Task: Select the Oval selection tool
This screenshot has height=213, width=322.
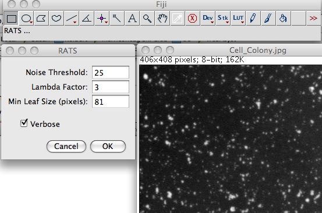Action: (26, 19)
